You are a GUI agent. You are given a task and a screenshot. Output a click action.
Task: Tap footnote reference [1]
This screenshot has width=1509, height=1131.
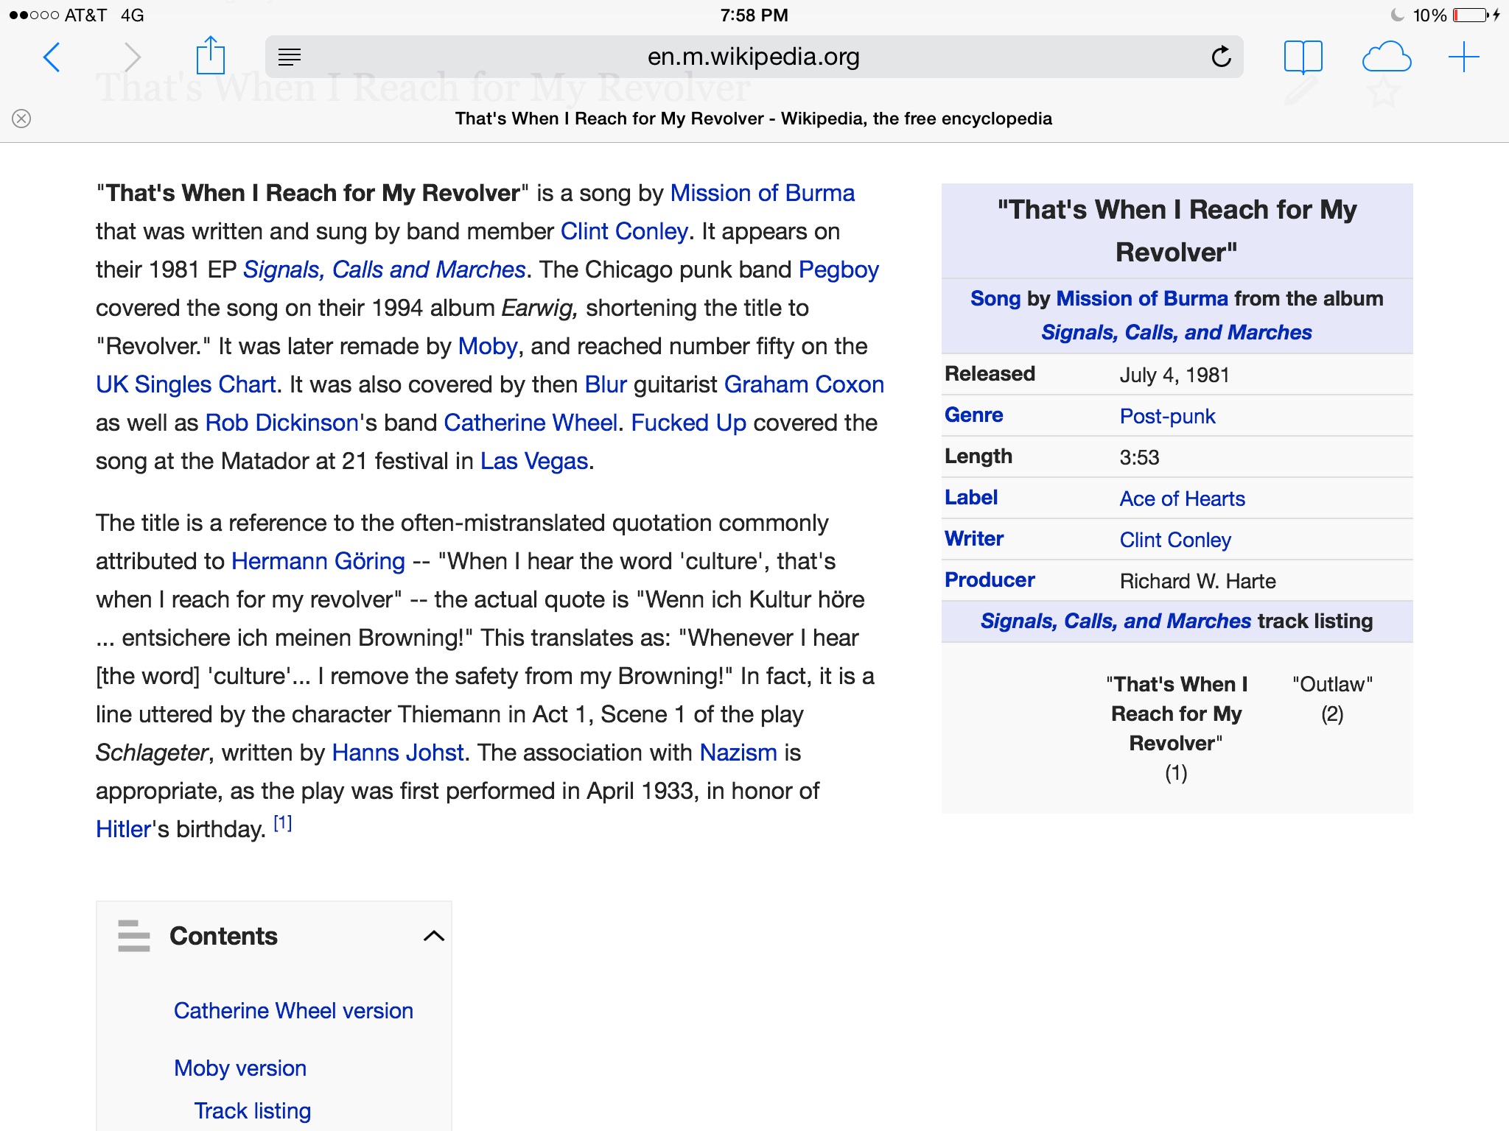283,823
